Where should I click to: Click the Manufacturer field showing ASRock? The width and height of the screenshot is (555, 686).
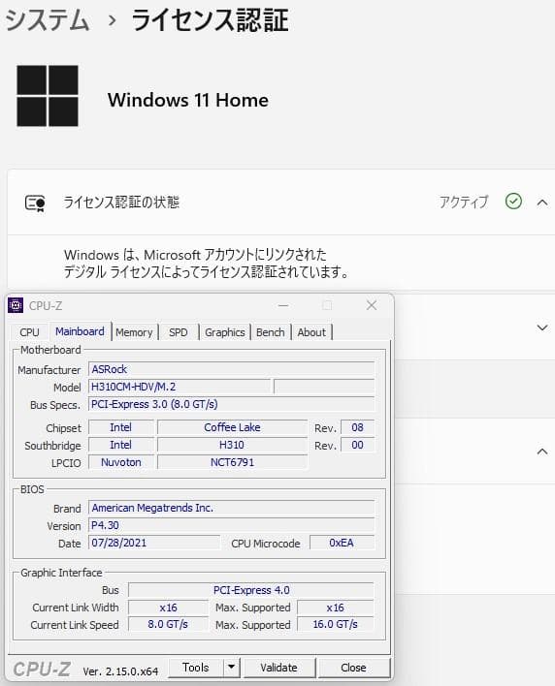coord(232,369)
